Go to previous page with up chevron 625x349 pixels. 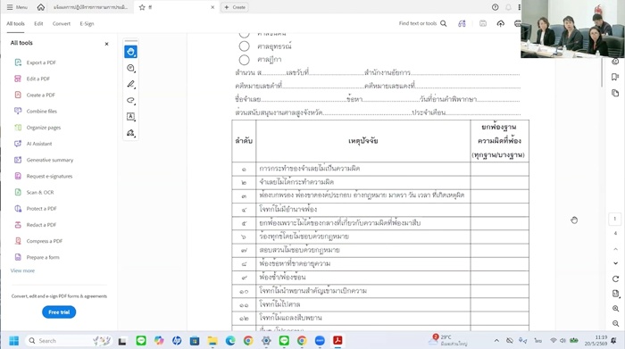pos(615,249)
